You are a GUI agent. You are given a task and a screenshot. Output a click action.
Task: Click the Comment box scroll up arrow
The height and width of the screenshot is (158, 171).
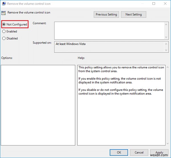[166, 24]
